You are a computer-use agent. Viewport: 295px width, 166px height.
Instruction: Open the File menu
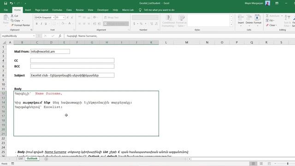6,10
